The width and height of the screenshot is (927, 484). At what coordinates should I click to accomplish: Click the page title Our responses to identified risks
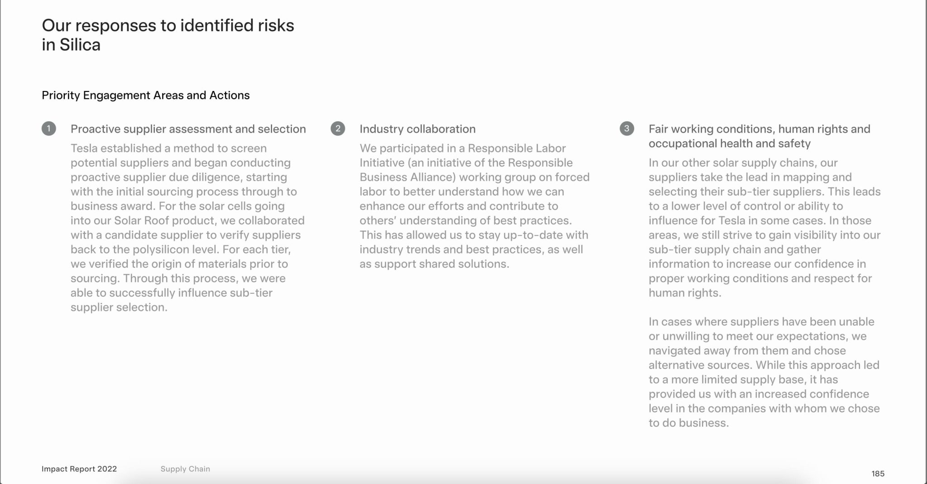(x=168, y=25)
